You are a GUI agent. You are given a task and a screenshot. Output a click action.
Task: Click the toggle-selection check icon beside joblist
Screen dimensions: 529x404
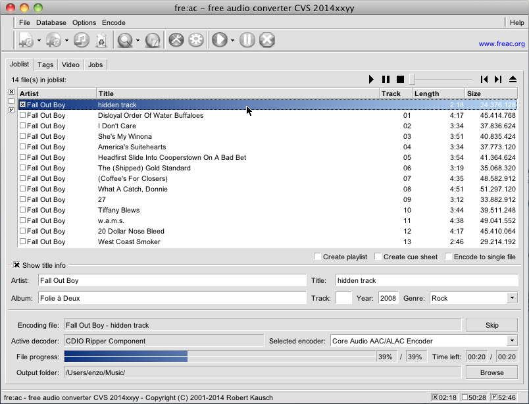click(x=11, y=110)
